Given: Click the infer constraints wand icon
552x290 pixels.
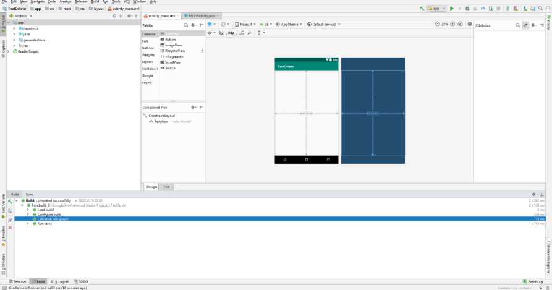Looking at the screenshot, I should coord(249,33).
